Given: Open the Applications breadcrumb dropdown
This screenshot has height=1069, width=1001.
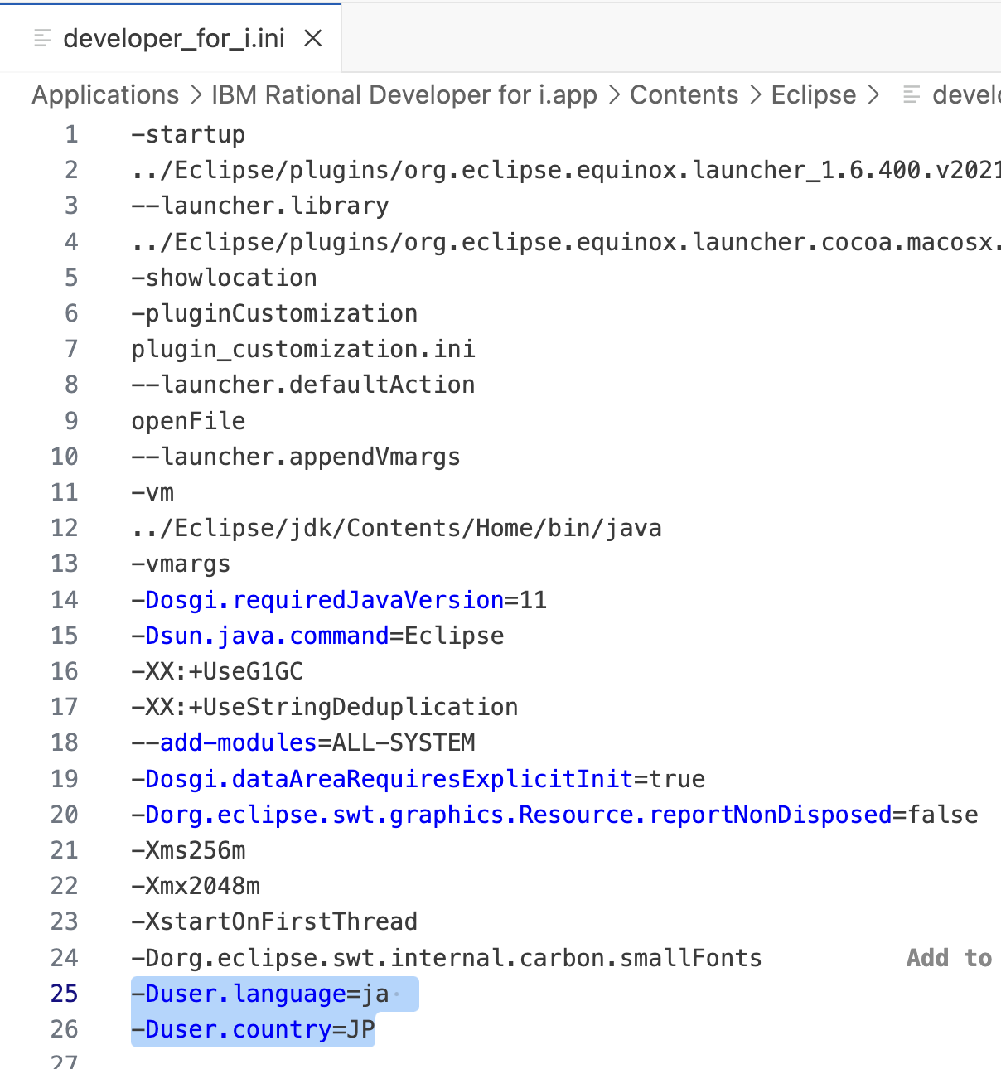Looking at the screenshot, I should coord(105,94).
